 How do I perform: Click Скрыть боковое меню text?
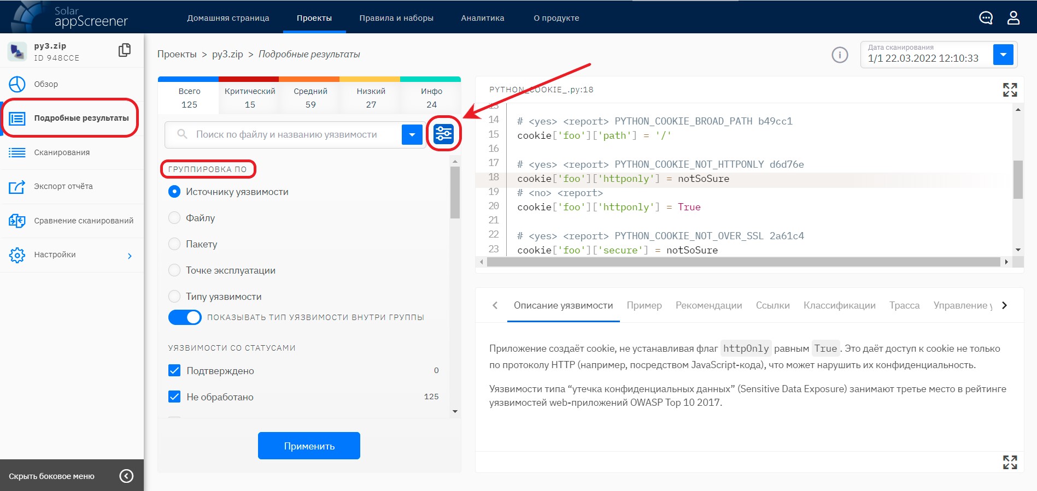(x=51, y=476)
